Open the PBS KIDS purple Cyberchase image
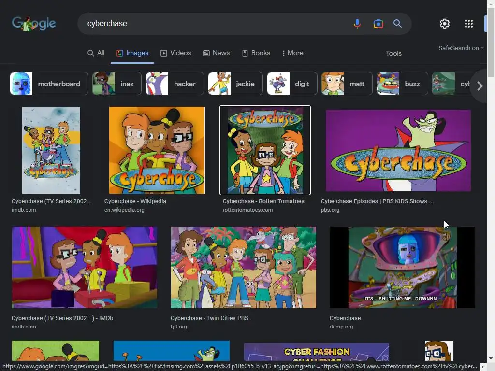This screenshot has width=495, height=371. click(398, 151)
